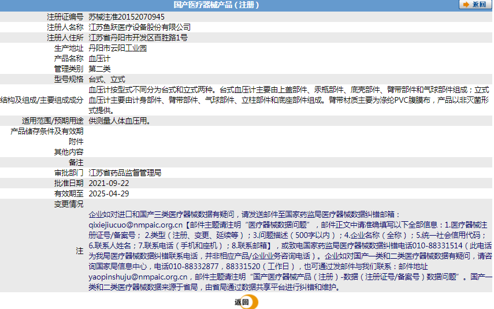Click the page title 国产医疗器械产品（注册）
Viewport: 494px width, 309px height.
(x=216, y=5)
